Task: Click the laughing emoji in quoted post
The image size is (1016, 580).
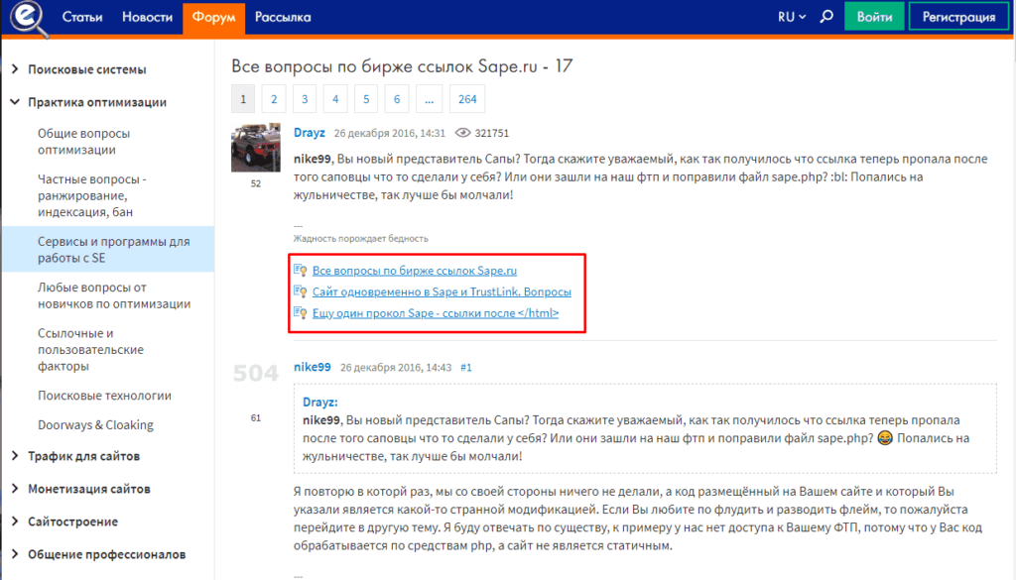Action: 884,438
